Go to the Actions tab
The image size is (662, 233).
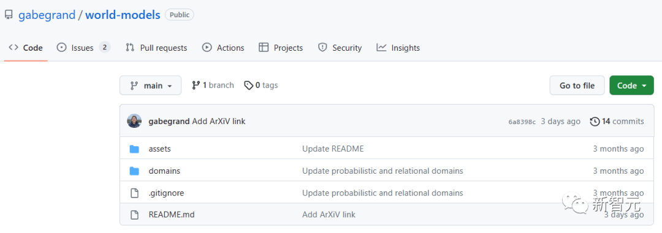click(x=223, y=48)
